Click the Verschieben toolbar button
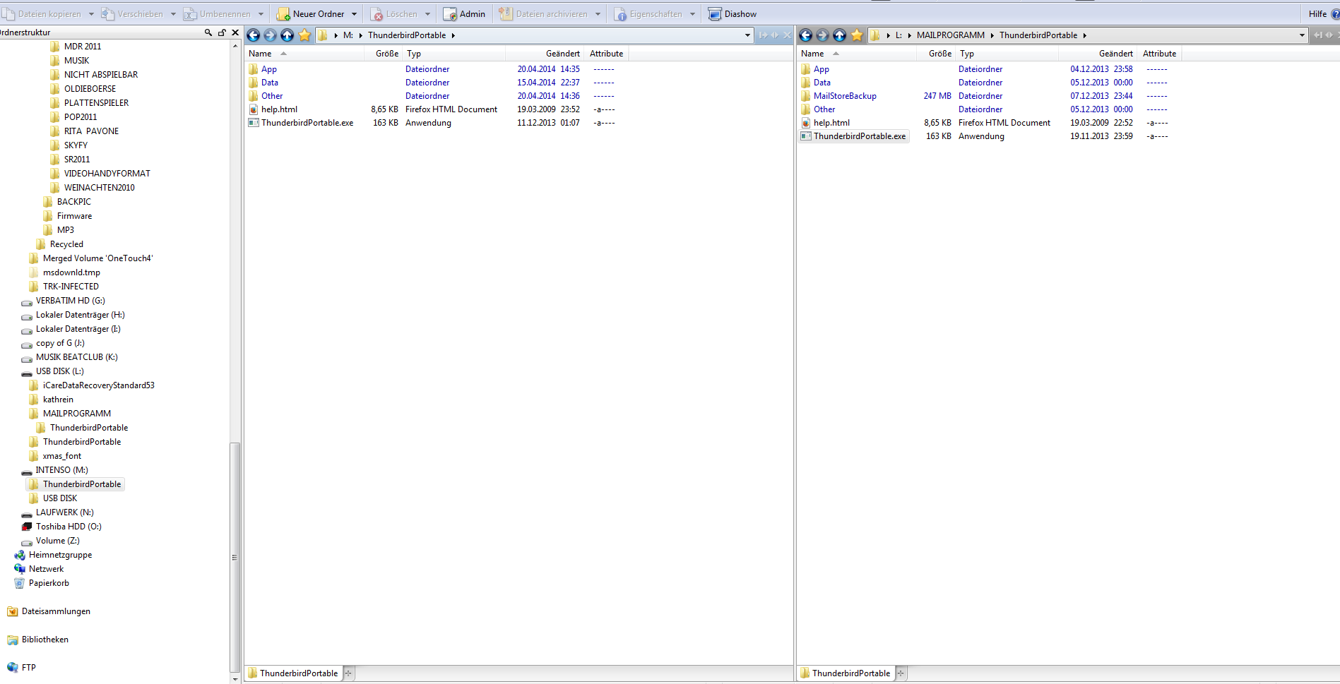 click(x=132, y=14)
